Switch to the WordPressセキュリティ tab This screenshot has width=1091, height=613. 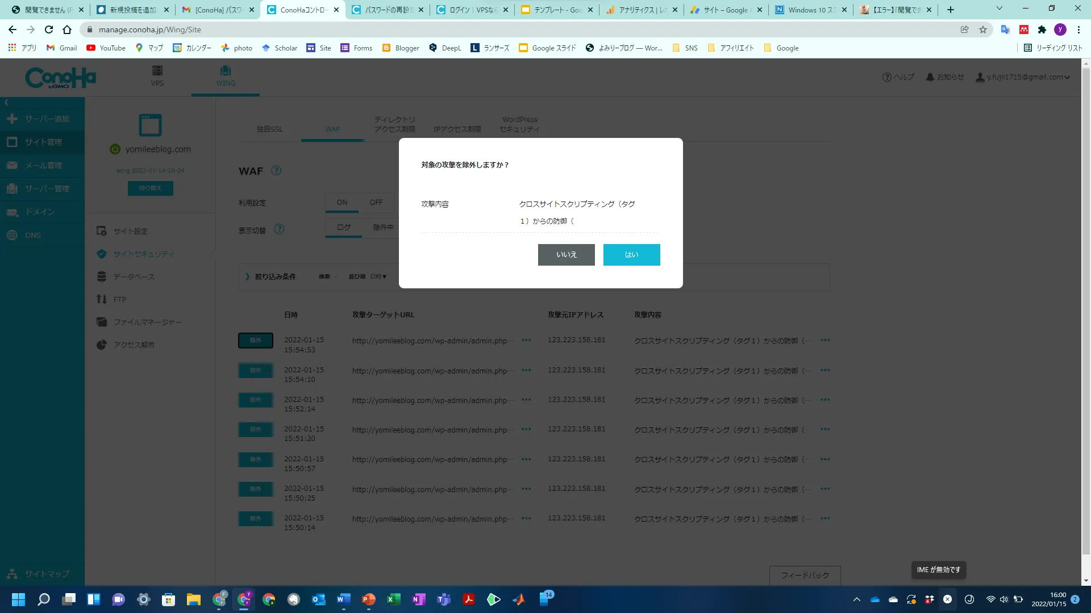519,124
